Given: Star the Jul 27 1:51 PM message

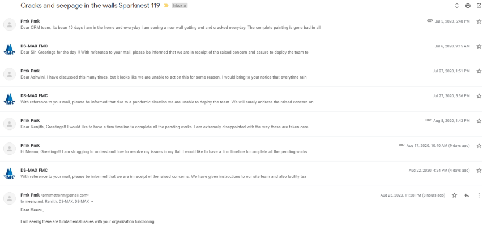Looking at the screenshot, I should (479, 71).
